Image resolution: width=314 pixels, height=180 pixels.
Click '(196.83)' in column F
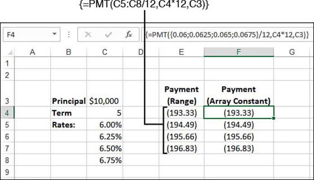click(239, 148)
